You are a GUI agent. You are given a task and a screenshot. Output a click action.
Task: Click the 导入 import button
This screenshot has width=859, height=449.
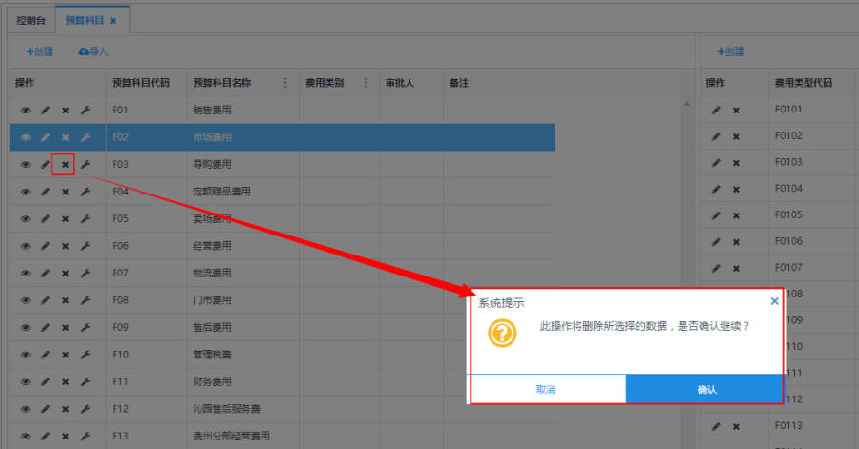pyautogui.click(x=94, y=51)
